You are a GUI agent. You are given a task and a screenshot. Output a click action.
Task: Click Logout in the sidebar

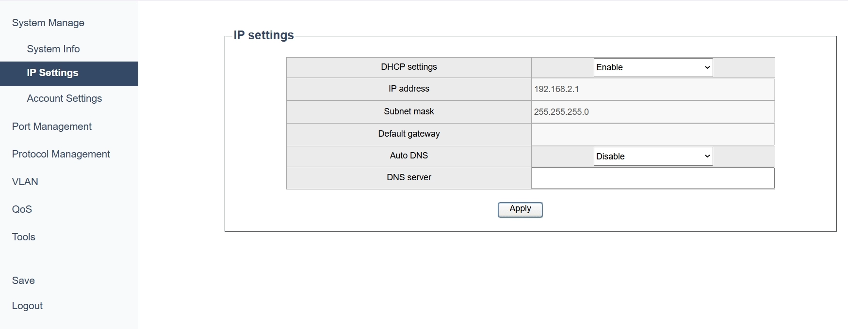[27, 306]
